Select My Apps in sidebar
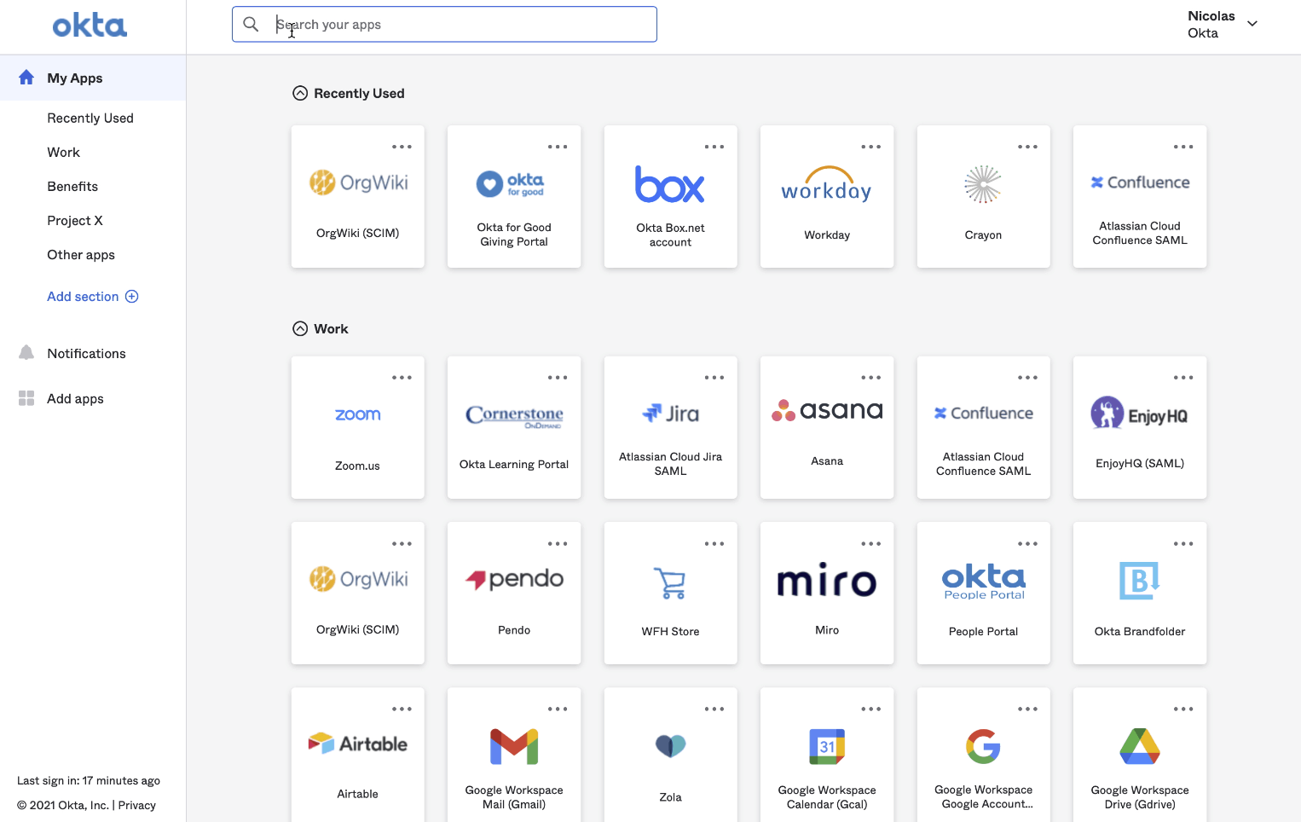Viewport: 1301px width, 822px height. pyautogui.click(x=93, y=78)
